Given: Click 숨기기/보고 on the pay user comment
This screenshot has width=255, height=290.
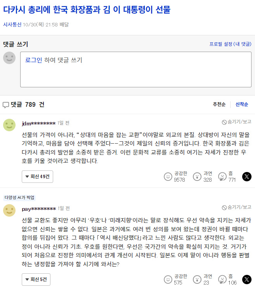Looking at the screenshot, I should click(236, 207).
